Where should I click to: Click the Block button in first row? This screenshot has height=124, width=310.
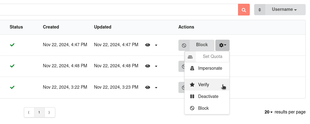[202, 45]
